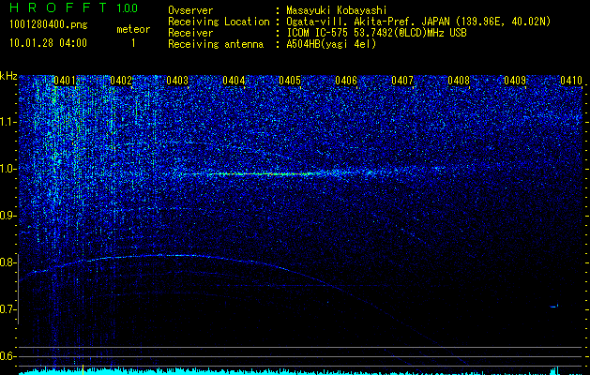The height and width of the screenshot is (375, 590).
Task: Click the ICOM IC-575 receiver text
Action: tap(376, 33)
